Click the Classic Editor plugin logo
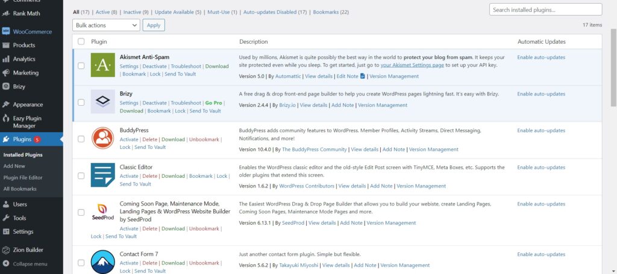This screenshot has height=274, width=617. tap(102, 175)
